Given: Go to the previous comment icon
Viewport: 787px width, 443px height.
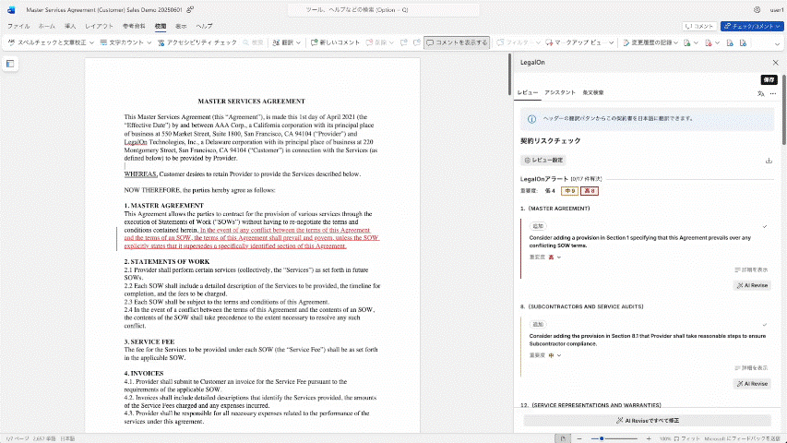Looking at the screenshot, I should [x=403, y=42].
